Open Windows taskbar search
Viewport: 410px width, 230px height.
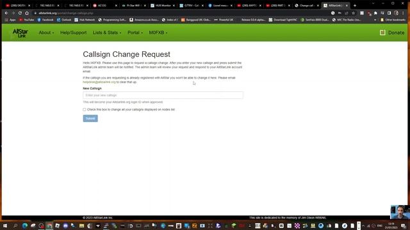tap(15, 226)
